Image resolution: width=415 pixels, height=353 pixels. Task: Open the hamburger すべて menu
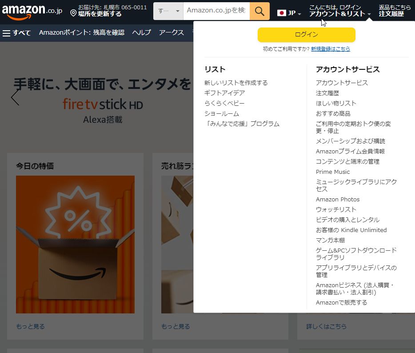coord(17,33)
